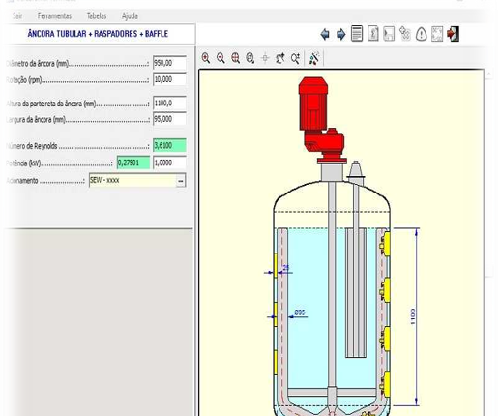
Task: Open the Ajuda menu
Action: (130, 15)
